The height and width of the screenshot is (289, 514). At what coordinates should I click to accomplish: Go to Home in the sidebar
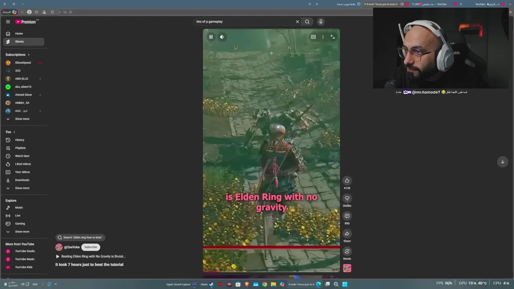point(24,34)
